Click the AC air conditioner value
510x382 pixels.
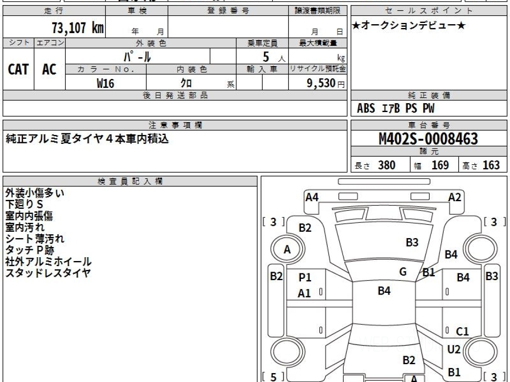(x=49, y=69)
